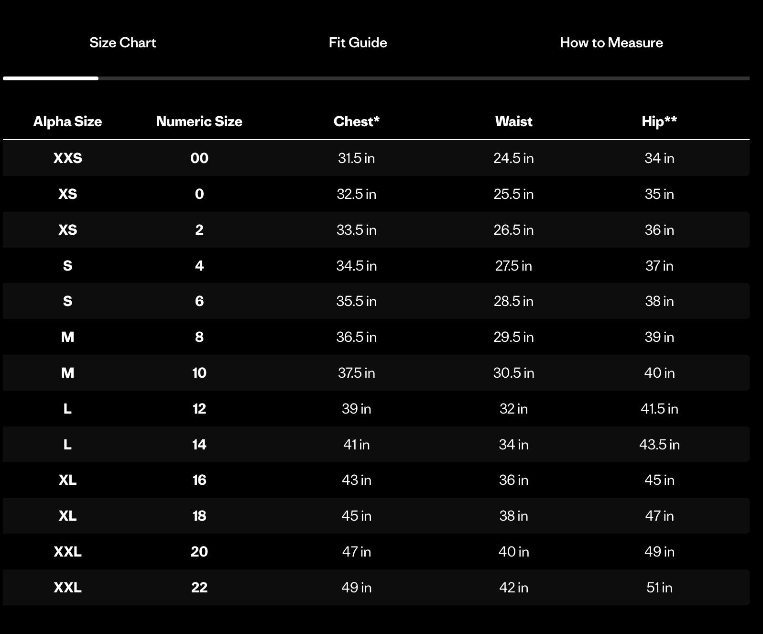This screenshot has height=634, width=763.
Task: Click the Alpha Size column header
Action: [x=67, y=121]
